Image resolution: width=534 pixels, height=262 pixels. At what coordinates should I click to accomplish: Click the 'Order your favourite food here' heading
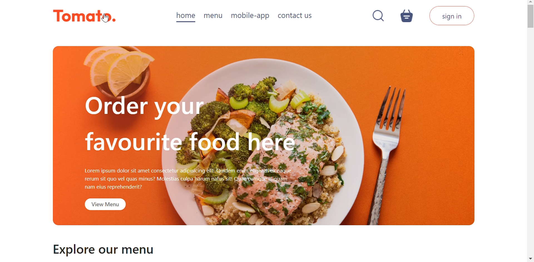(190, 124)
